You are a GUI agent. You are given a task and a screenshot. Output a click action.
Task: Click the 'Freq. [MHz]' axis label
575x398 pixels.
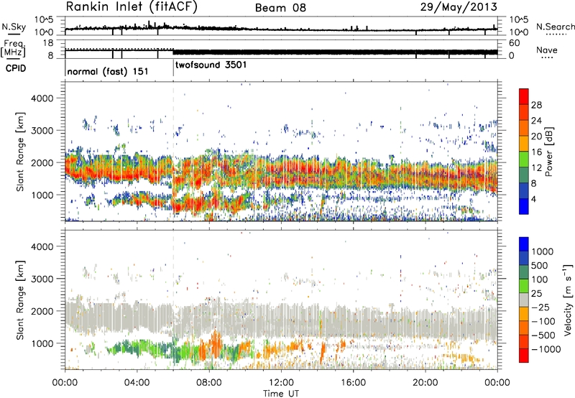(13, 49)
